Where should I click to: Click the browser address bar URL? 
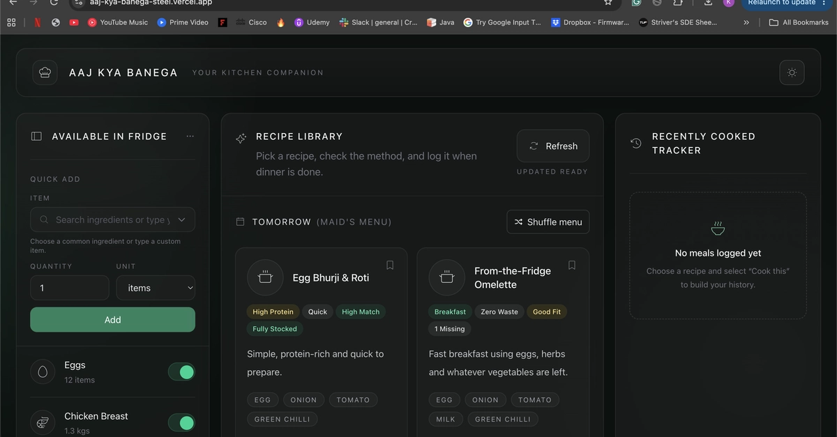[151, 2]
